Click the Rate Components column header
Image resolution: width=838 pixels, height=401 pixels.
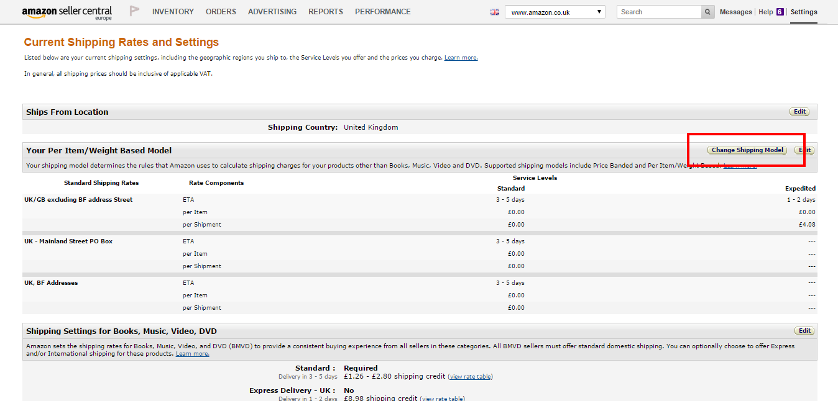216,183
